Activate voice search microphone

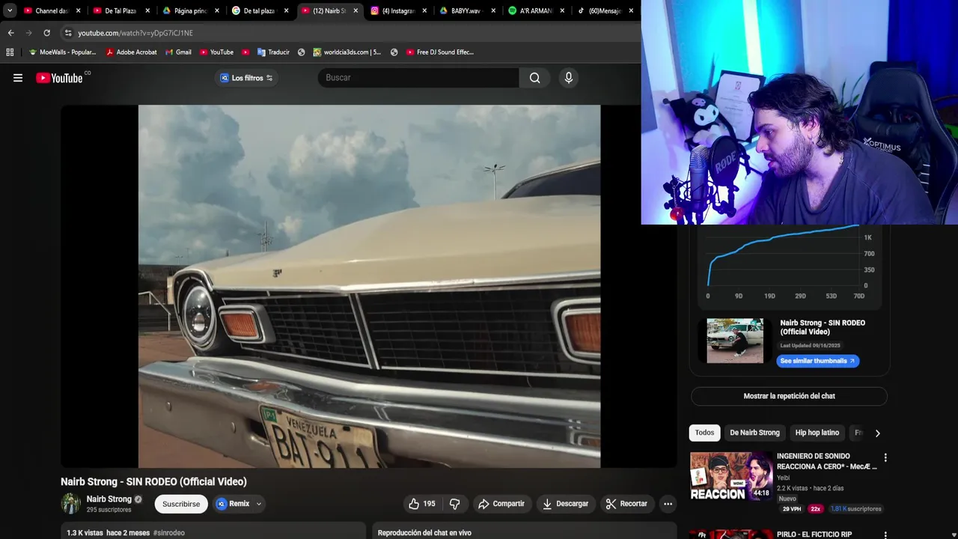point(569,78)
